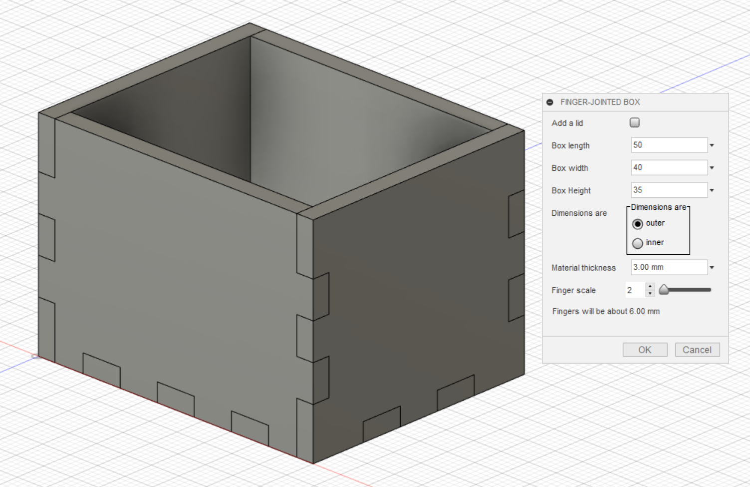
Task: Confirm the box with the OK button
Action: [645, 350]
